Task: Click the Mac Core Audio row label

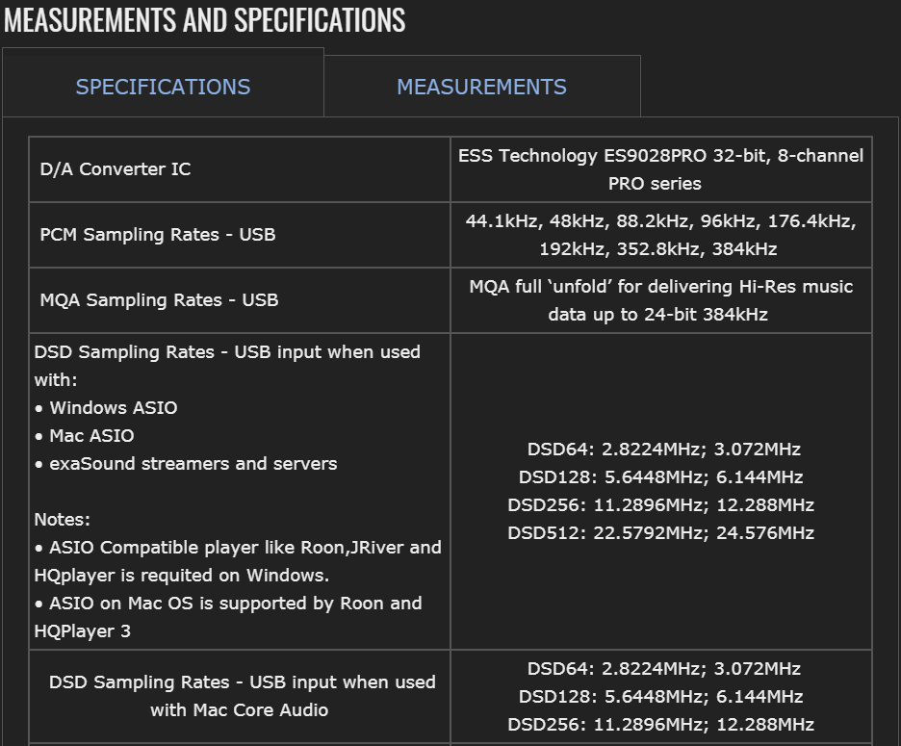Action: coord(241,696)
